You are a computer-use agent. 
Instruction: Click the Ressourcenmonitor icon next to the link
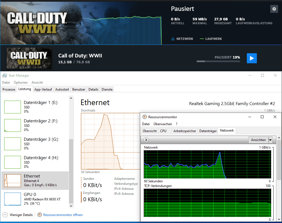click(x=40, y=215)
